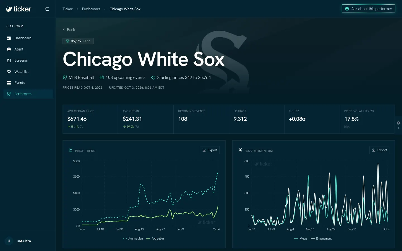Click the large Chicago White Sox heading

click(x=144, y=59)
